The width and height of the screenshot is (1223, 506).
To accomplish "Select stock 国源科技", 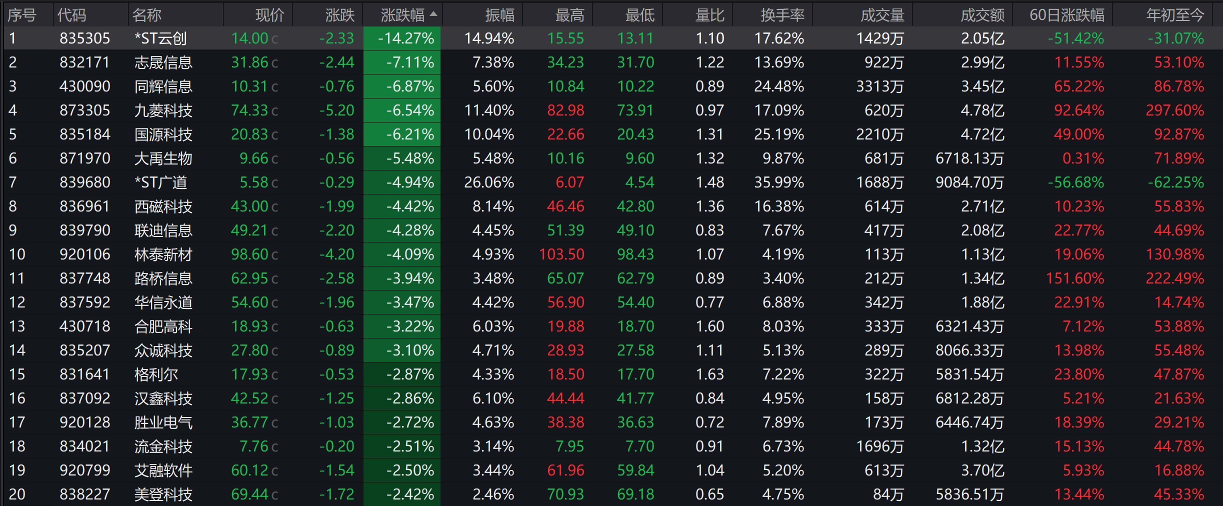I will 163,134.
